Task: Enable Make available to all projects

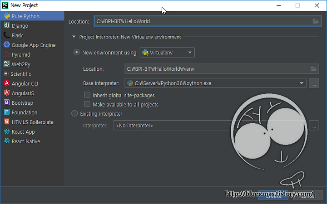Action: (87, 104)
